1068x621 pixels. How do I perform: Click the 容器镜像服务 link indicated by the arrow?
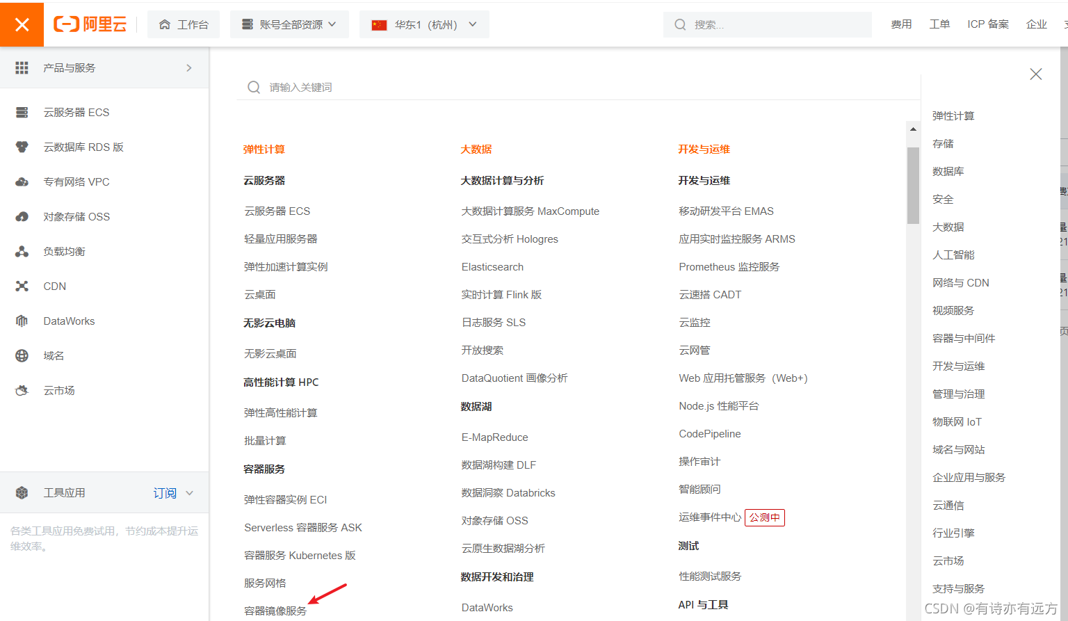click(x=276, y=609)
